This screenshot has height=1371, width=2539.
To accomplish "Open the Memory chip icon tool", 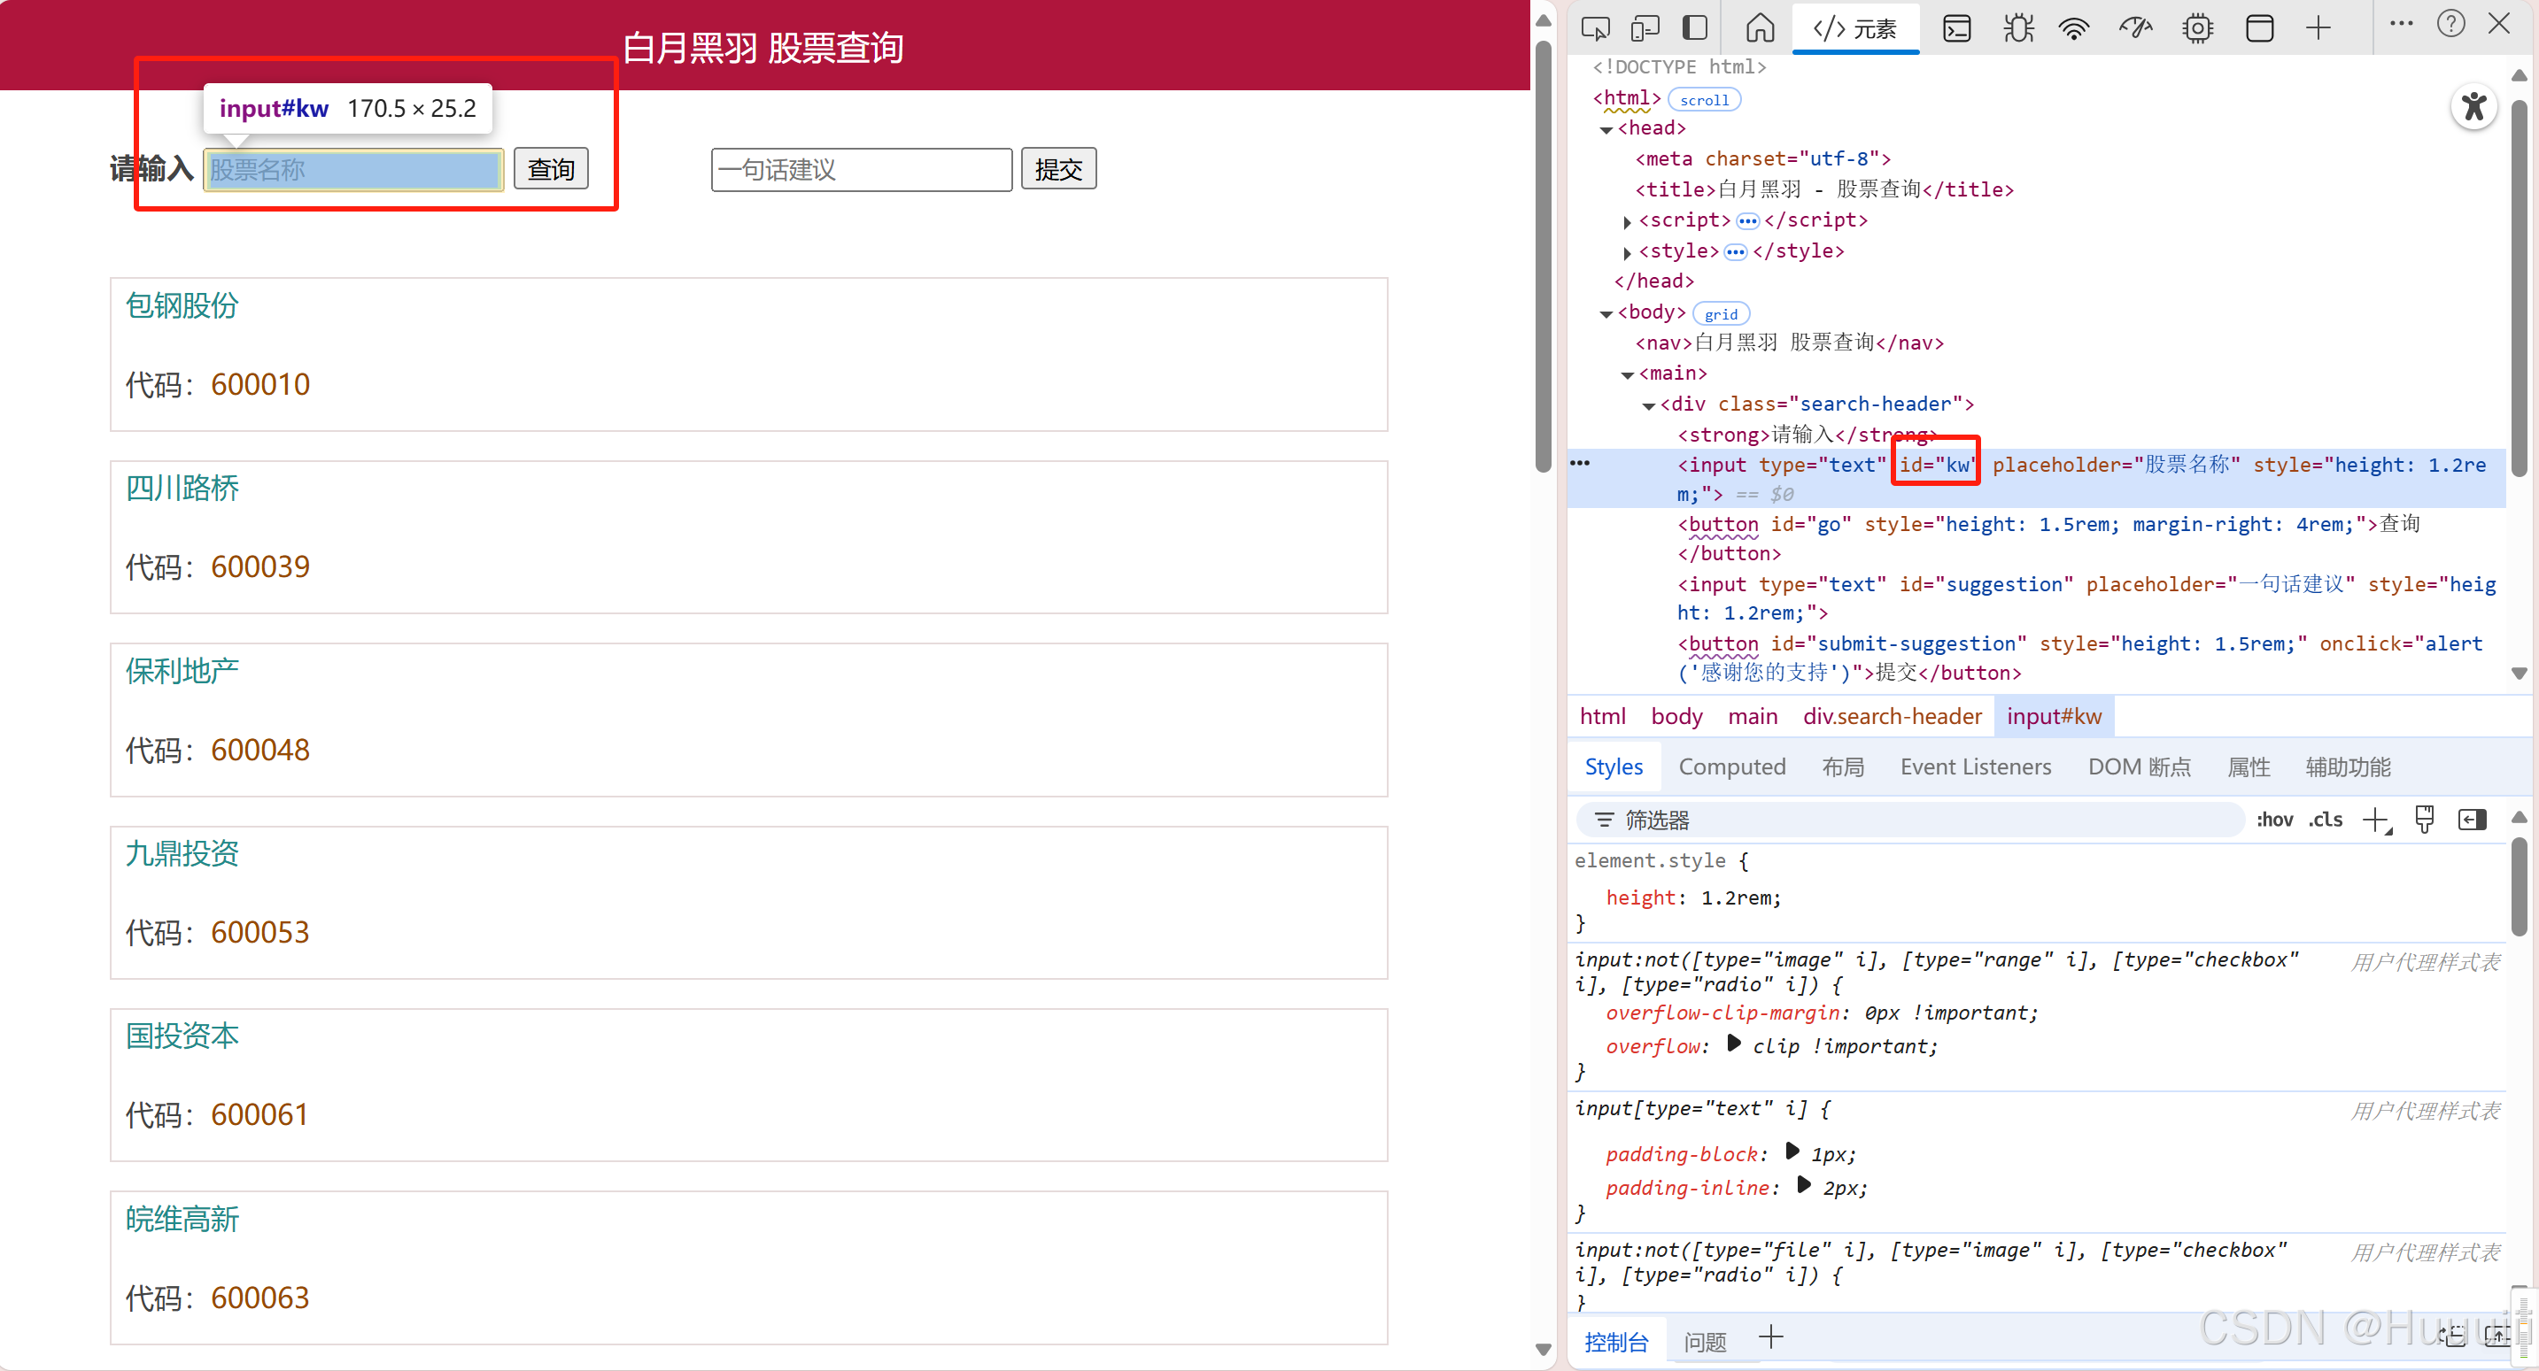I will click(x=2197, y=27).
